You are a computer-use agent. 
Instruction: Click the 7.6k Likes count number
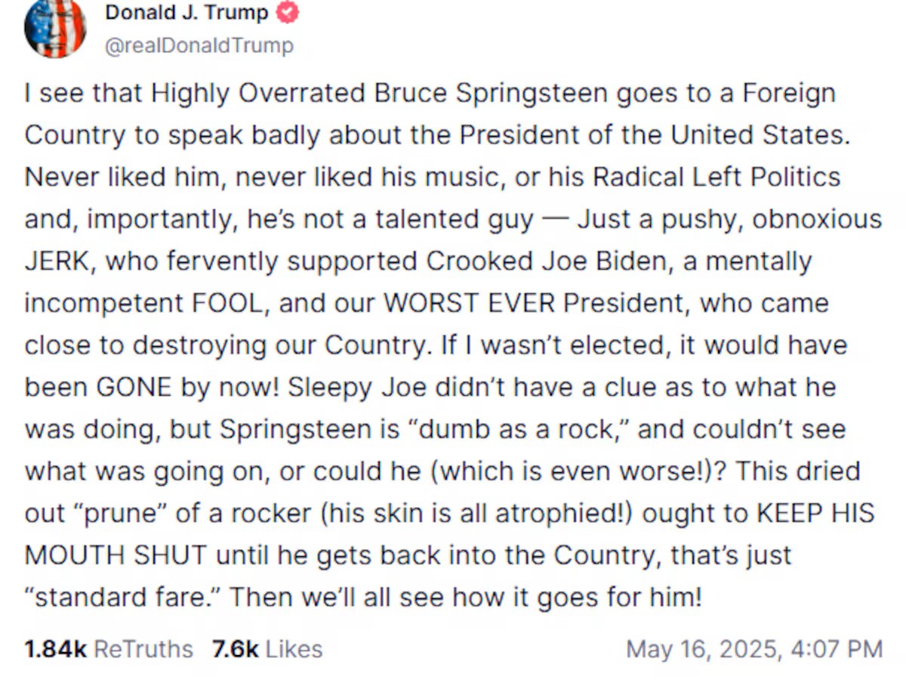pyautogui.click(x=236, y=649)
